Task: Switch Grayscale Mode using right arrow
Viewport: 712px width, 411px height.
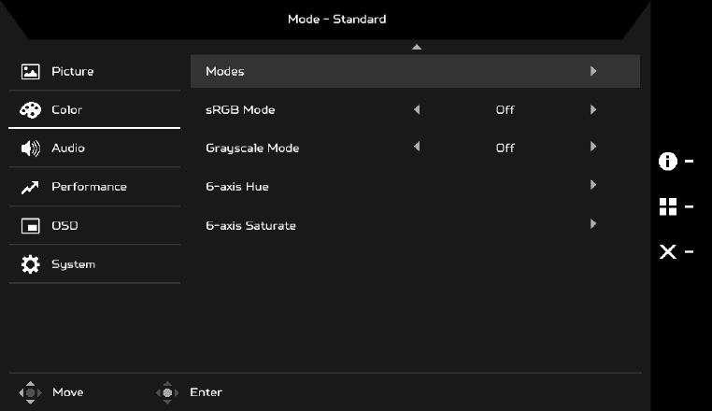Action: pyautogui.click(x=593, y=147)
